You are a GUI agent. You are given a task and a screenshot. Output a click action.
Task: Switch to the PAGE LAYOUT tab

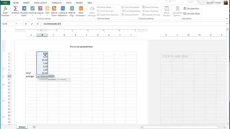coord(41,3)
